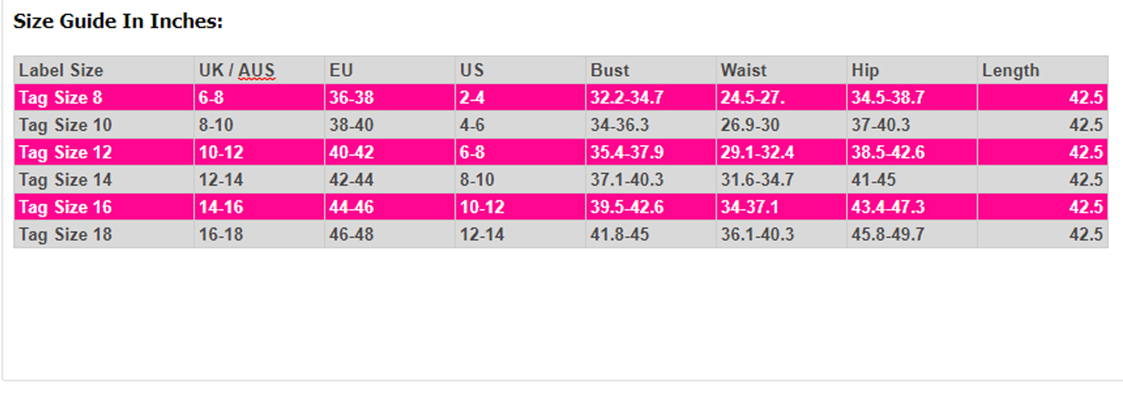Click hip value 45.8-49.7 cell
This screenshot has width=1123, height=394.
point(913,234)
